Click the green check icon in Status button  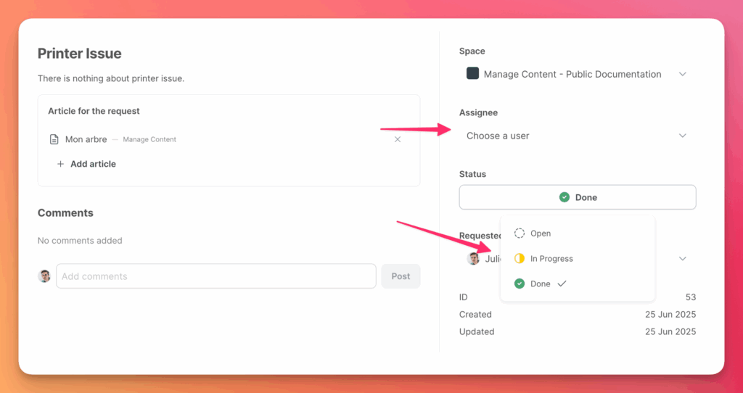[x=565, y=197]
